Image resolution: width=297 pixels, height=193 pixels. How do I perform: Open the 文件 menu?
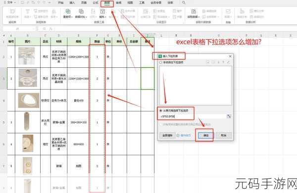pyautogui.click(x=10, y=2)
